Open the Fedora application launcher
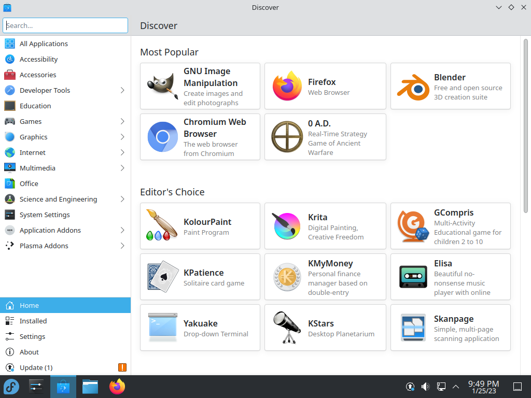The width and height of the screenshot is (531, 398). 11,387
